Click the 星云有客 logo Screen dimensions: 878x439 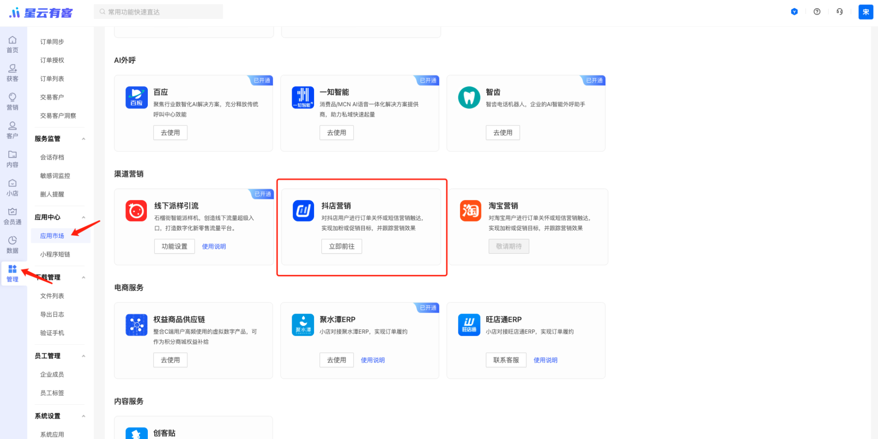41,13
